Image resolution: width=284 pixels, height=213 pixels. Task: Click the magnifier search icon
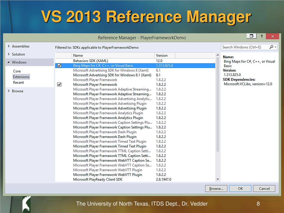click(x=271, y=47)
